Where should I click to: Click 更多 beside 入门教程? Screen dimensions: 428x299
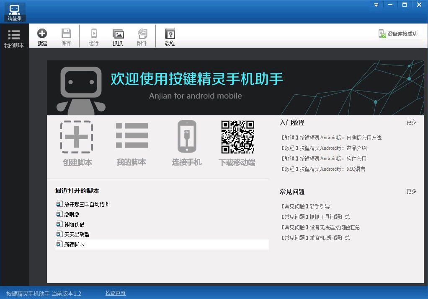pyautogui.click(x=411, y=122)
